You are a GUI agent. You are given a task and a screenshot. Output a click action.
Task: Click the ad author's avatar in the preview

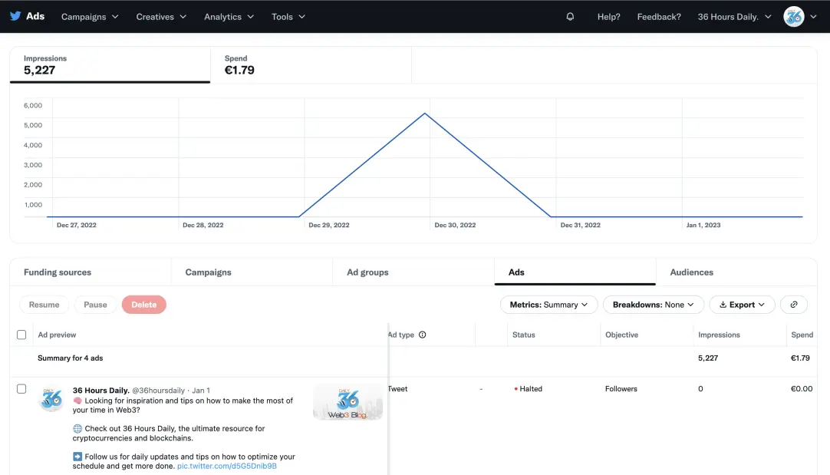(52, 399)
